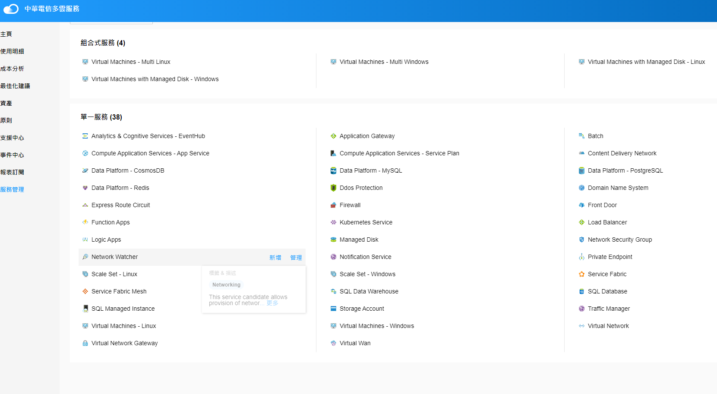Viewport: 717px width, 394px height.
Task: Click the MySQL database icon
Action: click(333, 170)
